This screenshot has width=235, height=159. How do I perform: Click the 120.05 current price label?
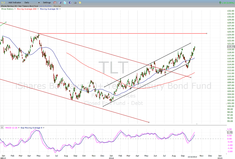point(231,47)
